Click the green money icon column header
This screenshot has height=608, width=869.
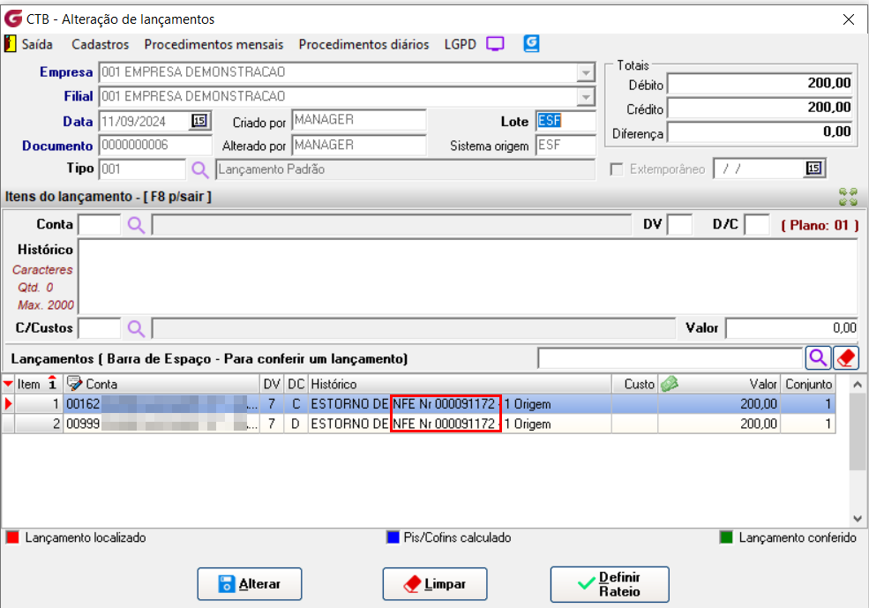(x=669, y=384)
